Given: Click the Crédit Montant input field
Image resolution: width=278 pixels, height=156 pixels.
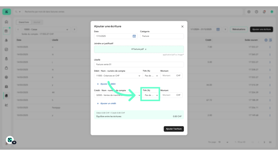Looking at the screenshot, I should point(171,95).
